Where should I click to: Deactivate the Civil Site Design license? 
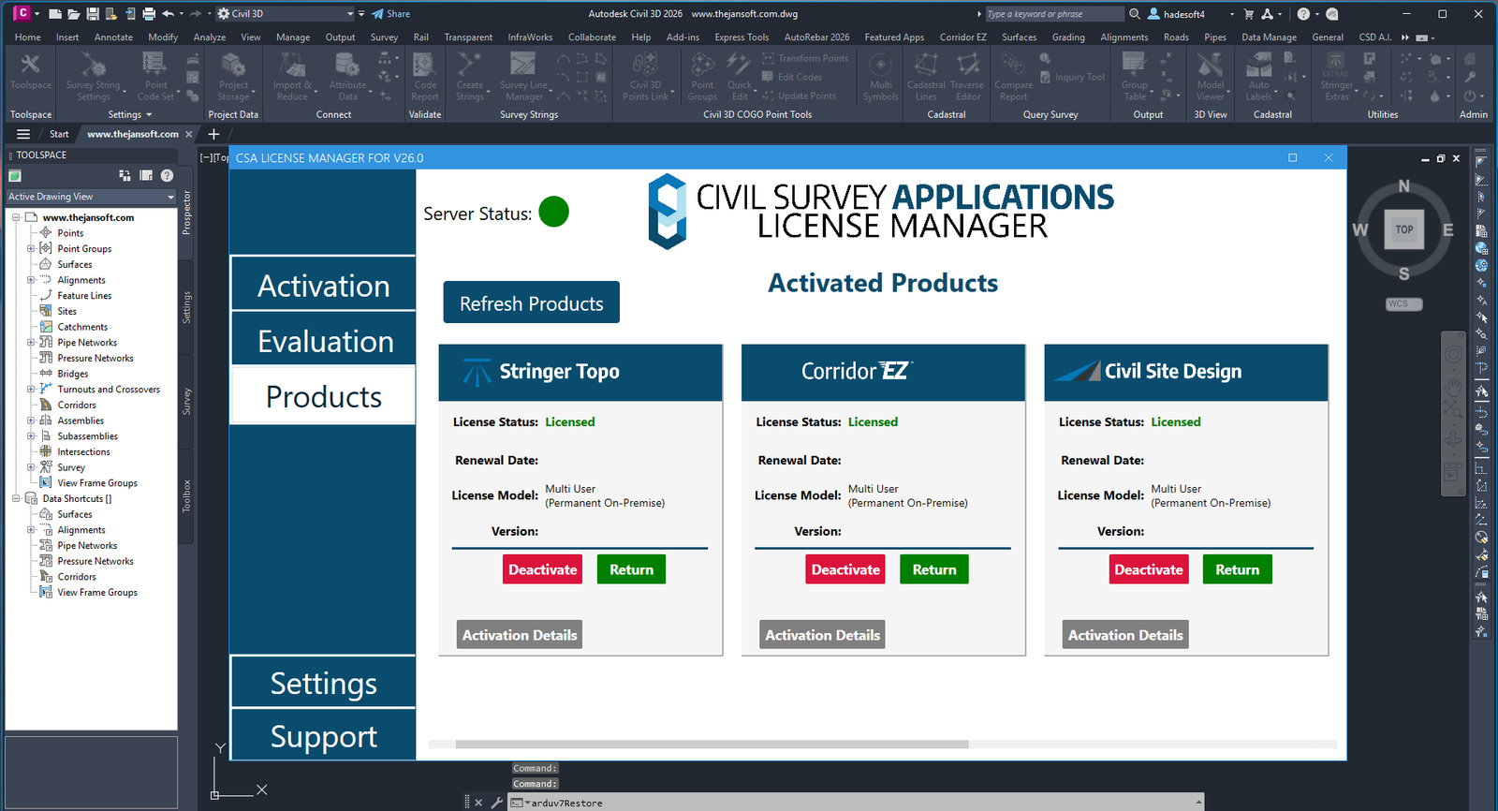click(1149, 569)
